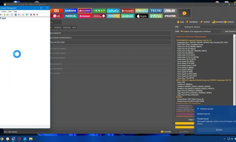The height and width of the screenshot is (142, 236).
Task: Click the log panel vertical scrollbar
Action: [234, 70]
